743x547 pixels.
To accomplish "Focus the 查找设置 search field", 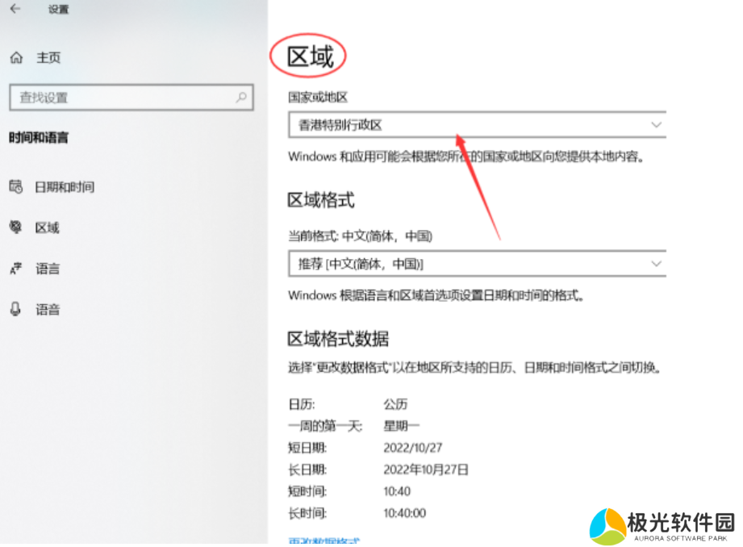I will click(121, 98).
